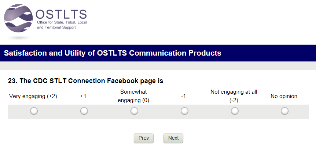This screenshot has width=316, height=154.
Task: Click the -1 column label
Action: point(184,96)
